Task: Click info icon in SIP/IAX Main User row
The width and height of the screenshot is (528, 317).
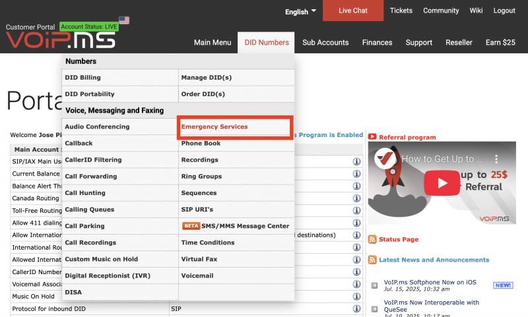Action: pos(356,161)
